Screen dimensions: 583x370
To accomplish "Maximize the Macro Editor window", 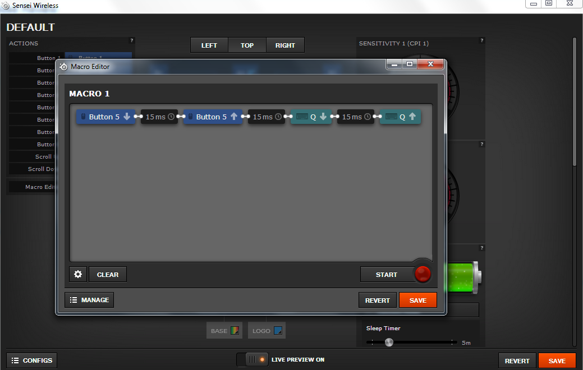I will tap(410, 64).
